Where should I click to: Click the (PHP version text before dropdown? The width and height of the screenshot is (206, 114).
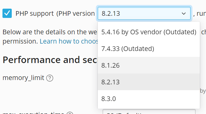tap(75, 14)
